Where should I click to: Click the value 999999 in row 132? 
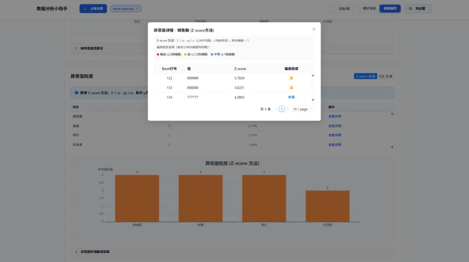[x=193, y=78]
